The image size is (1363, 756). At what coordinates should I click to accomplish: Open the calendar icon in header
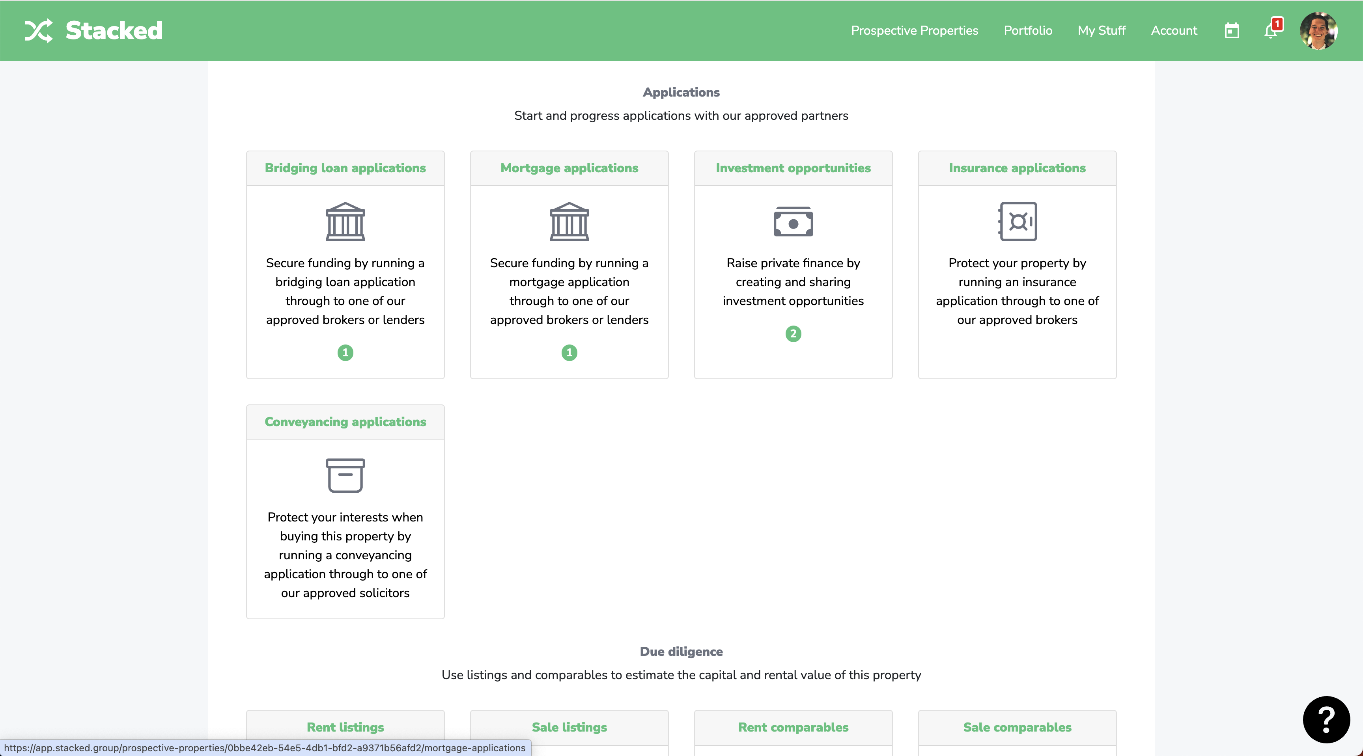[x=1232, y=31]
